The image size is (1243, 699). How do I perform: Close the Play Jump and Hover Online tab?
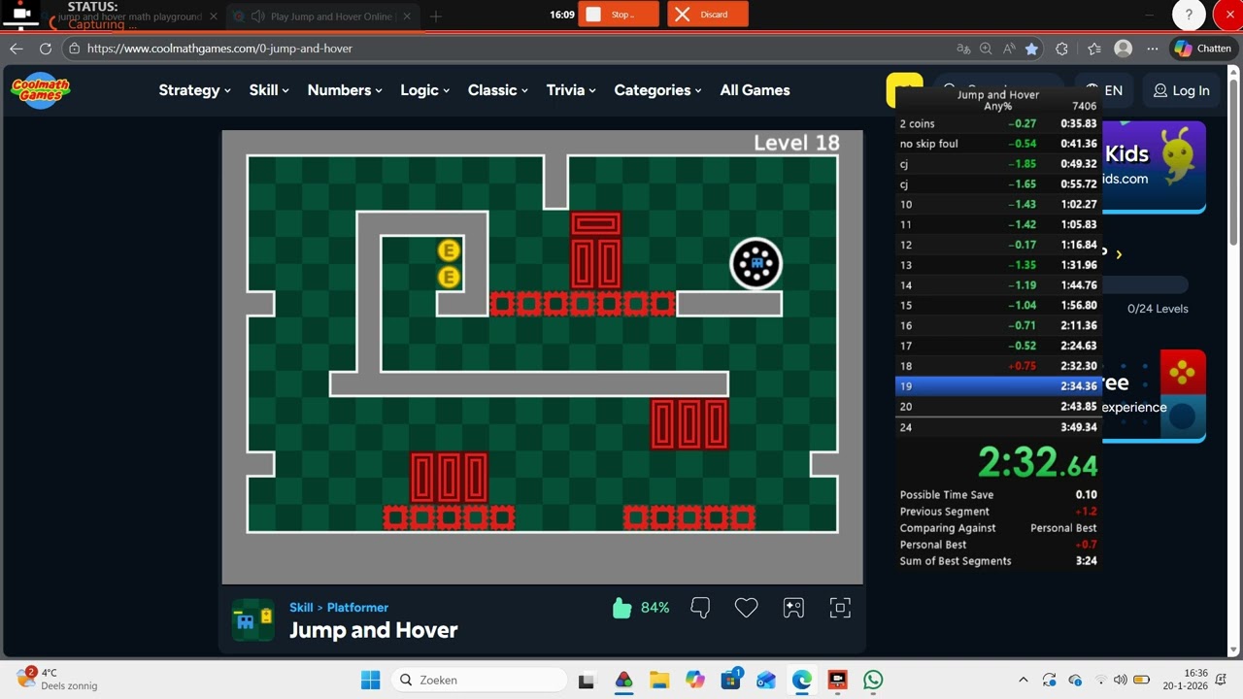tap(407, 17)
